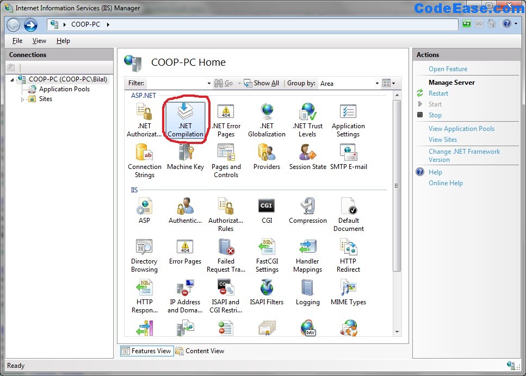Open IP Address and Domain Restrictions
The height and width of the screenshot is (376, 526).
coord(185,296)
